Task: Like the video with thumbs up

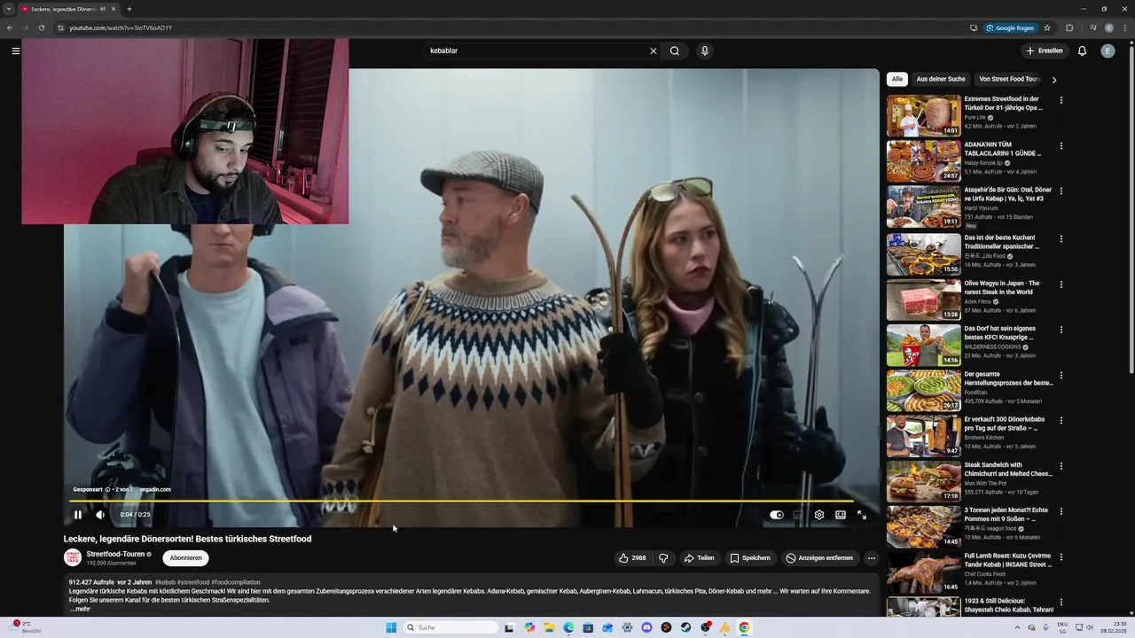Action: coord(632,558)
